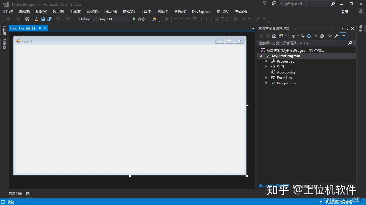Open the 编辑(E) menu

[x=24, y=12]
